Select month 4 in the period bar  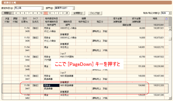pyautogui.click(x=16, y=13)
